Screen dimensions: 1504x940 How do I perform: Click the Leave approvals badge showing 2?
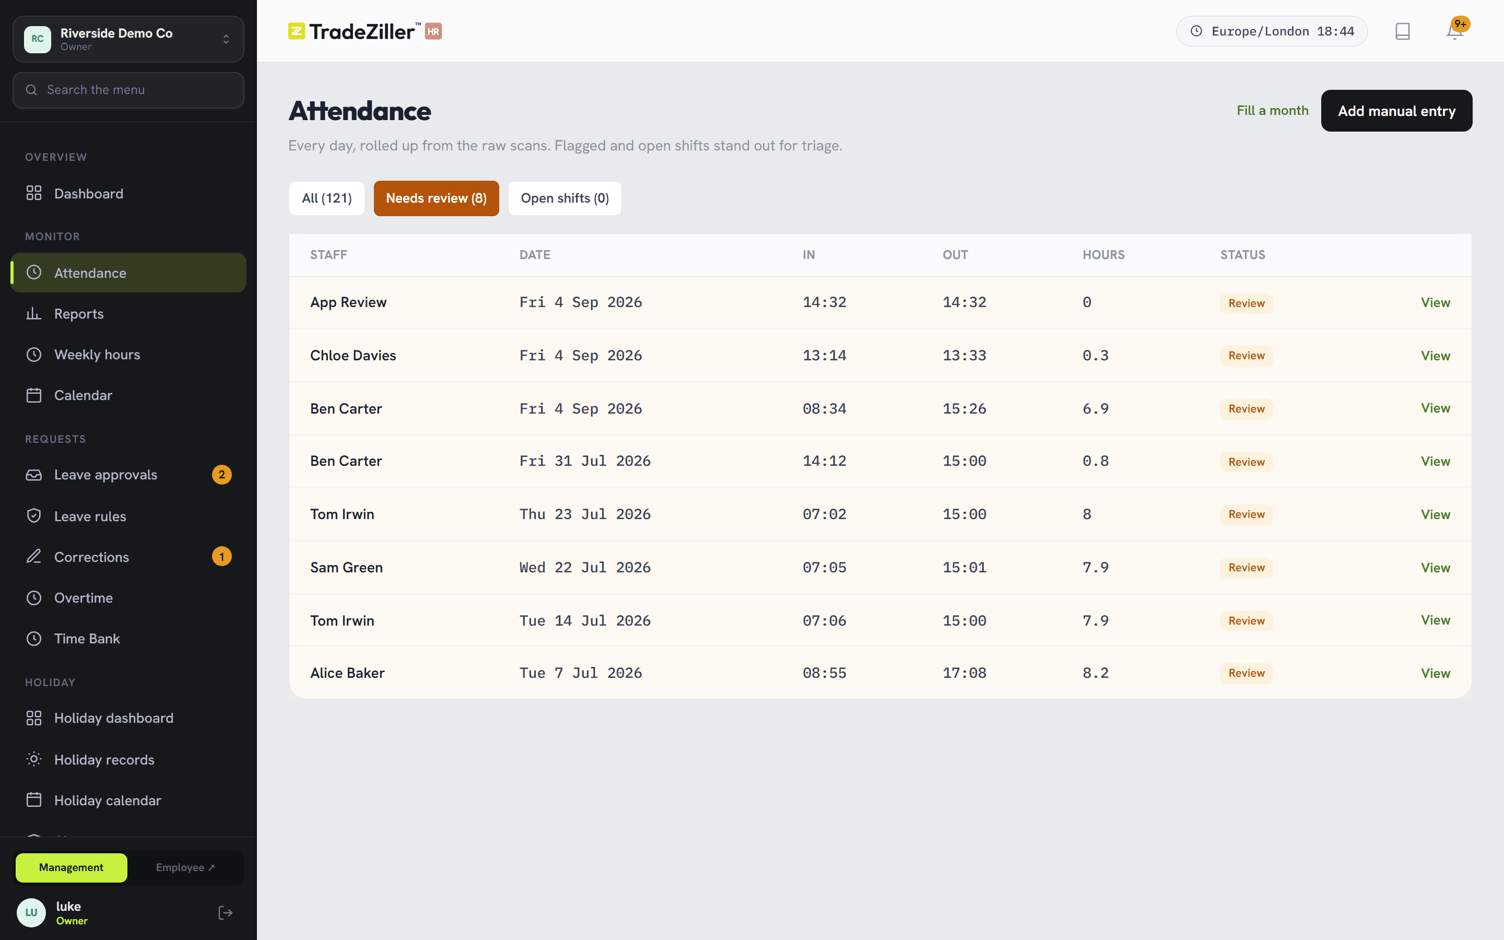[x=222, y=474]
